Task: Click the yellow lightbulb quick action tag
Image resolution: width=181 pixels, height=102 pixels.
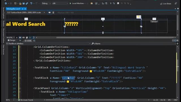Action: tap(139, 17)
